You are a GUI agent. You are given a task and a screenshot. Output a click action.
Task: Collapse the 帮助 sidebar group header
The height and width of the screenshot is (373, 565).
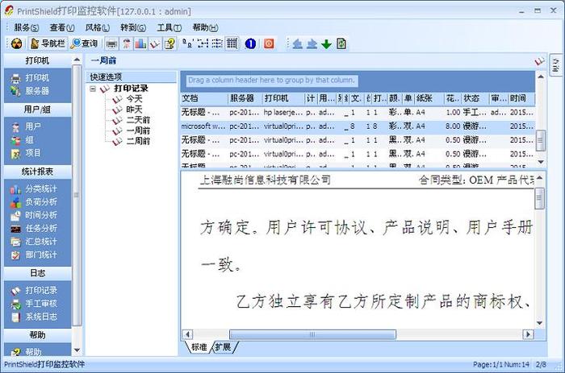point(37,335)
